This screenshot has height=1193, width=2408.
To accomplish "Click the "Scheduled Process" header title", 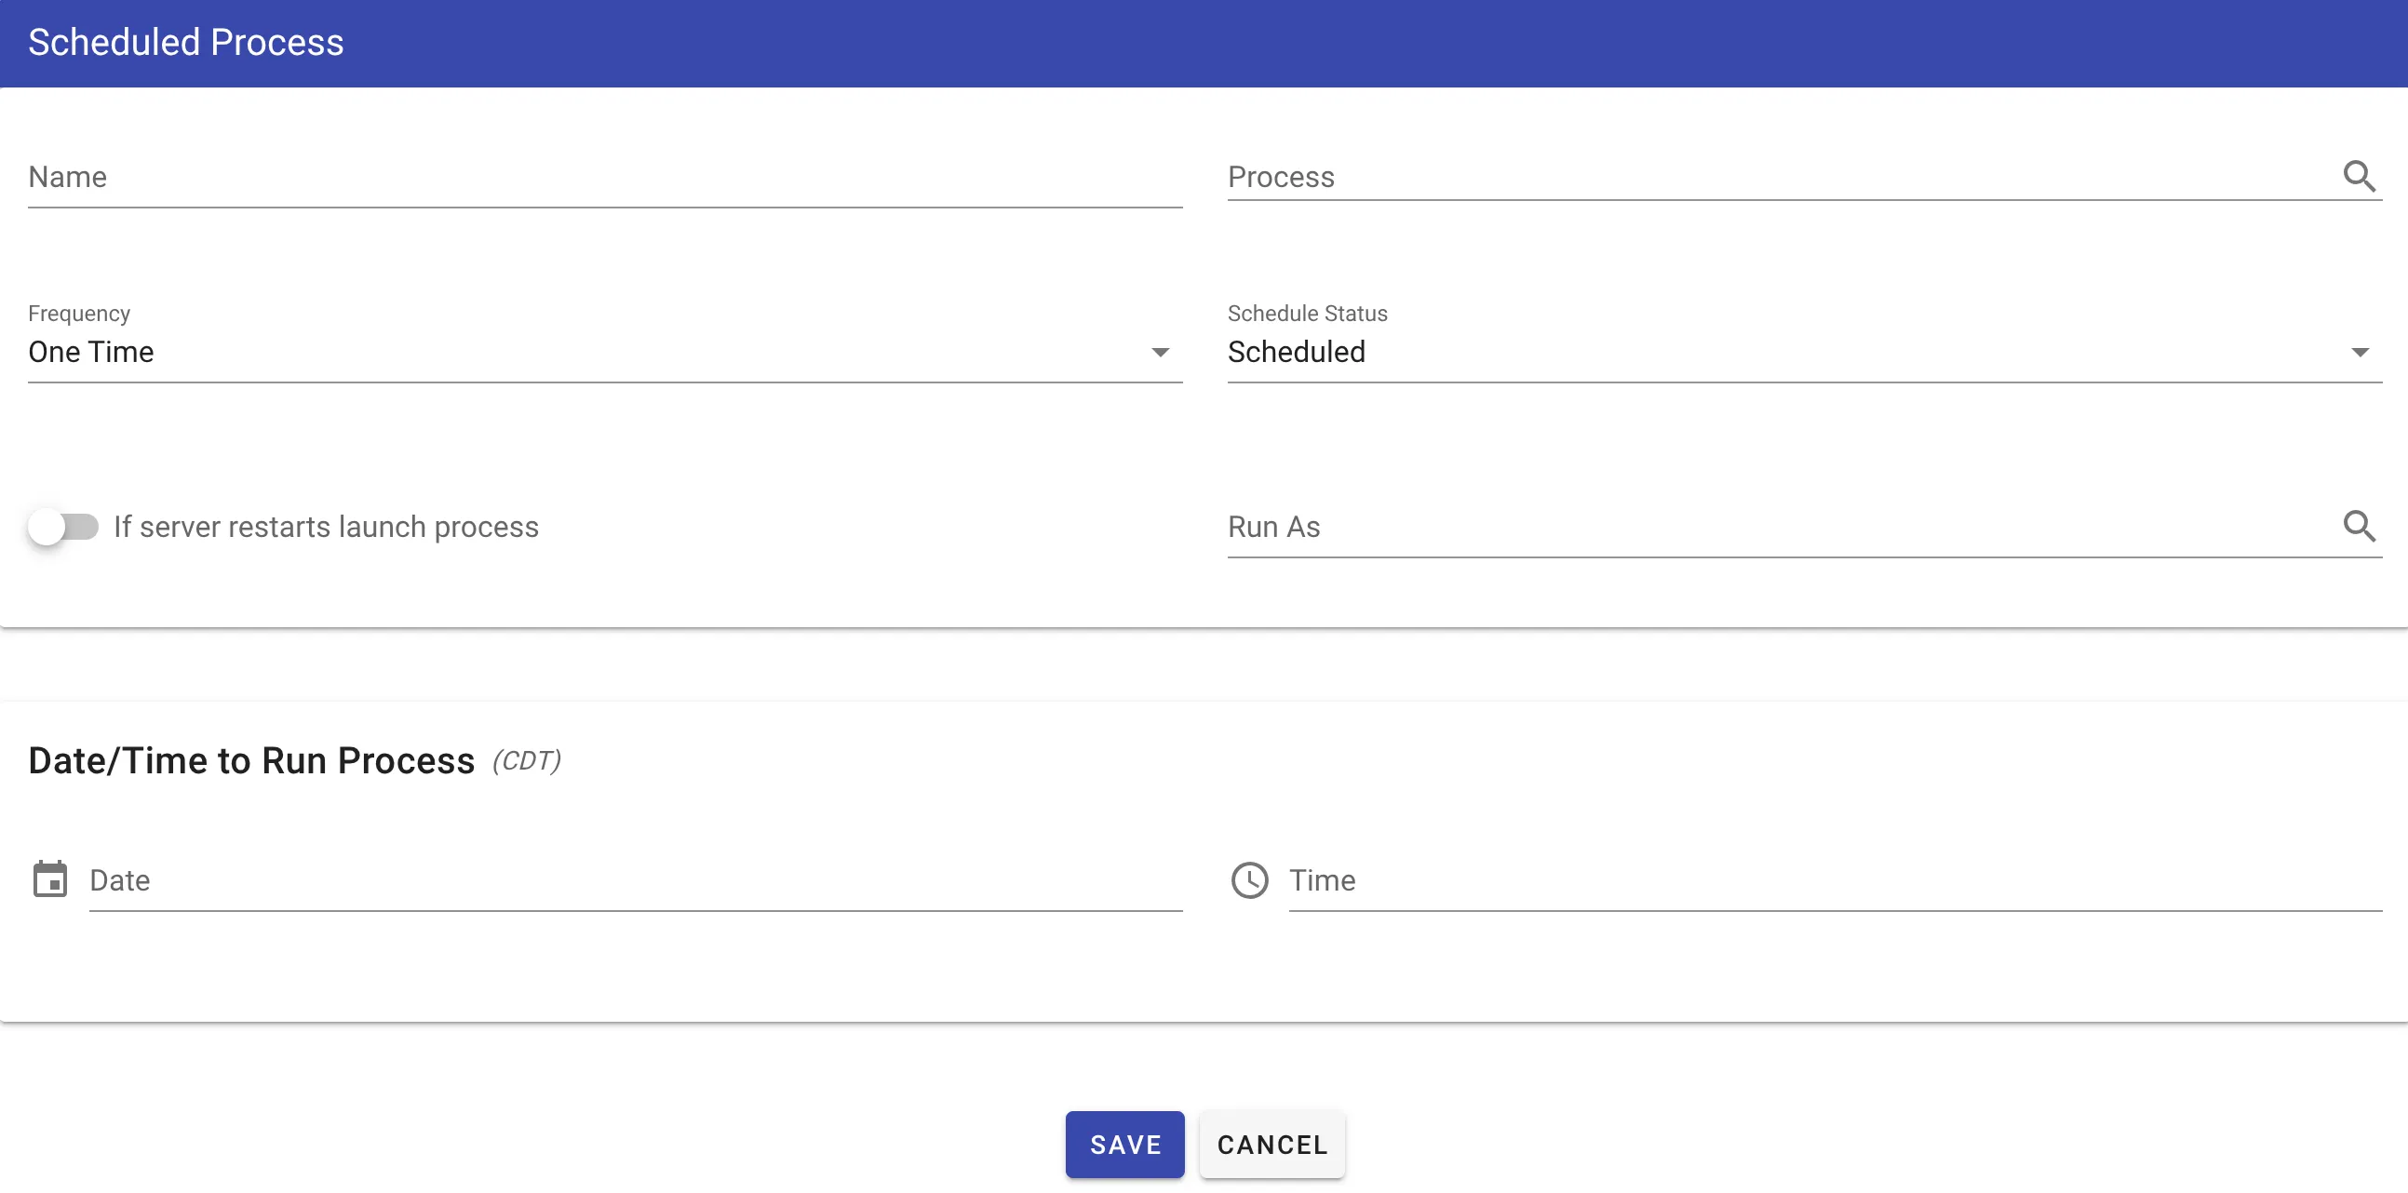I will point(186,43).
